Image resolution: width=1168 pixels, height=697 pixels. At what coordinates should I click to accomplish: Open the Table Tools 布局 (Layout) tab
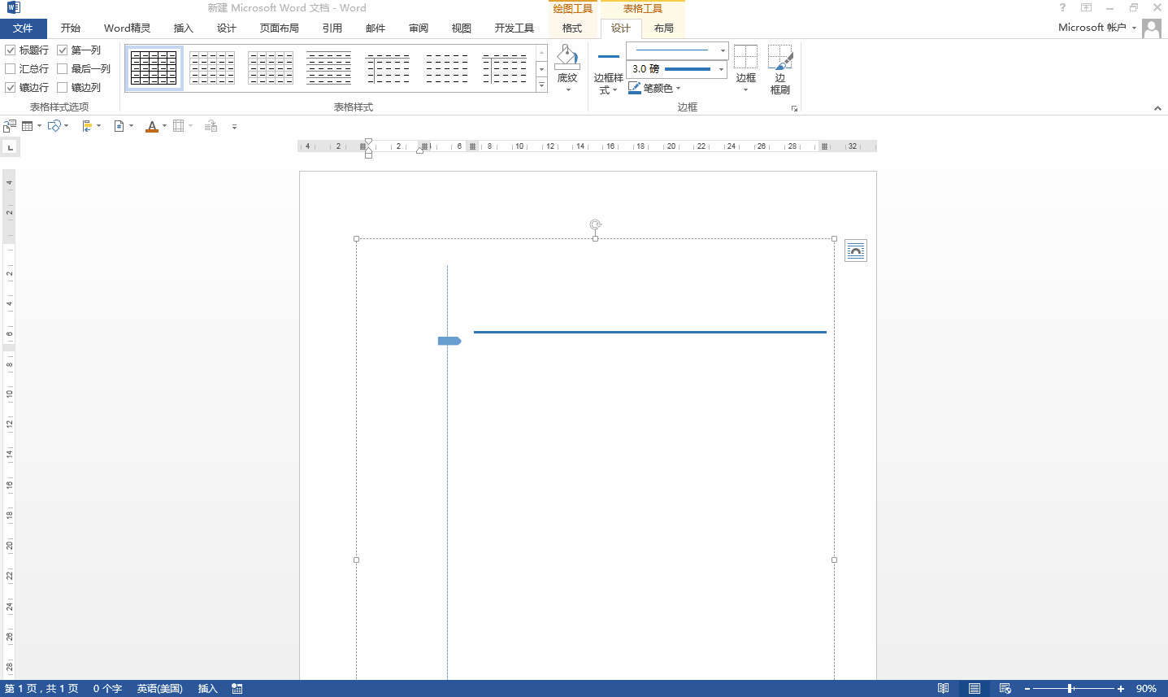point(664,28)
